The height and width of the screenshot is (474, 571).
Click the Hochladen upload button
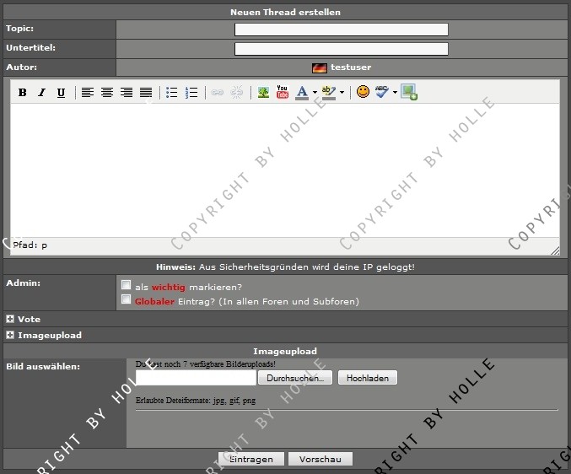click(368, 378)
